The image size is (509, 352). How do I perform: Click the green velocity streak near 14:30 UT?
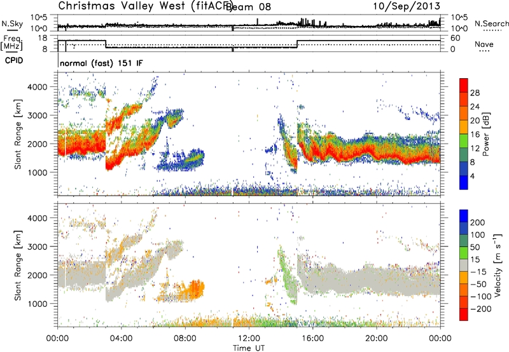tap(288, 276)
